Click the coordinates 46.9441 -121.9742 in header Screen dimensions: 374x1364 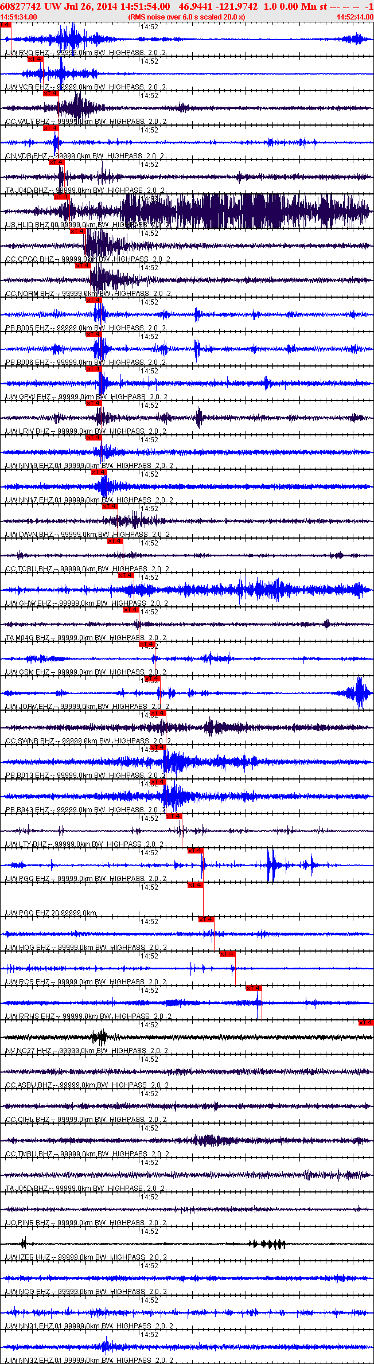coord(218,6)
